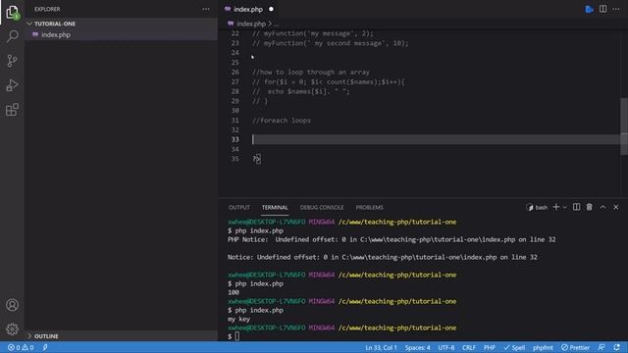Click the ?> closing tag on line 35
This screenshot has width=628, height=353.
(256, 159)
